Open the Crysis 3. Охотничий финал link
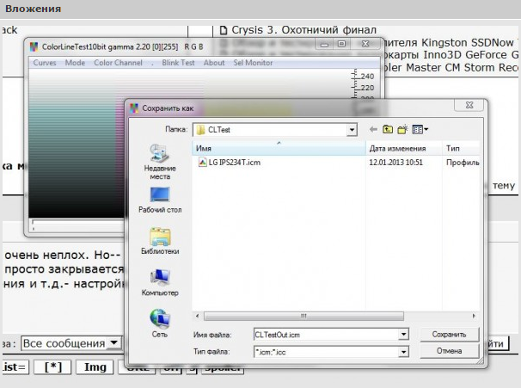 click(x=303, y=30)
